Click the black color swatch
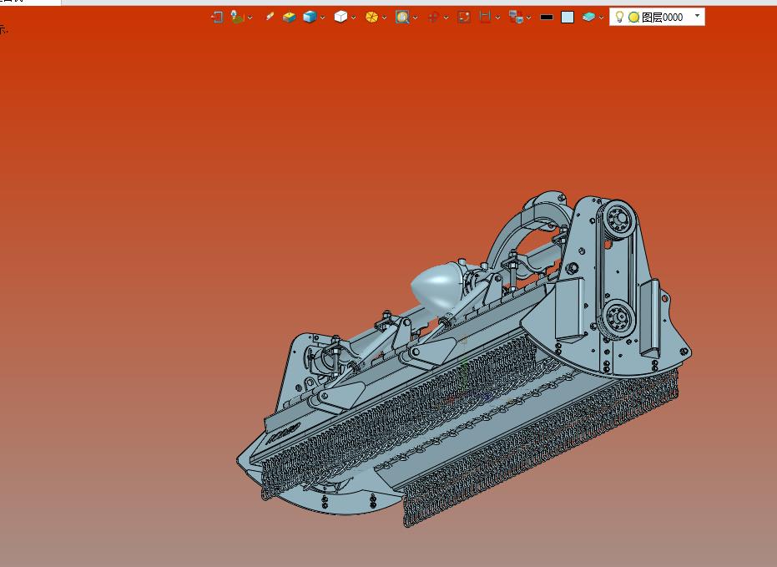This screenshot has width=777, height=567. (547, 18)
